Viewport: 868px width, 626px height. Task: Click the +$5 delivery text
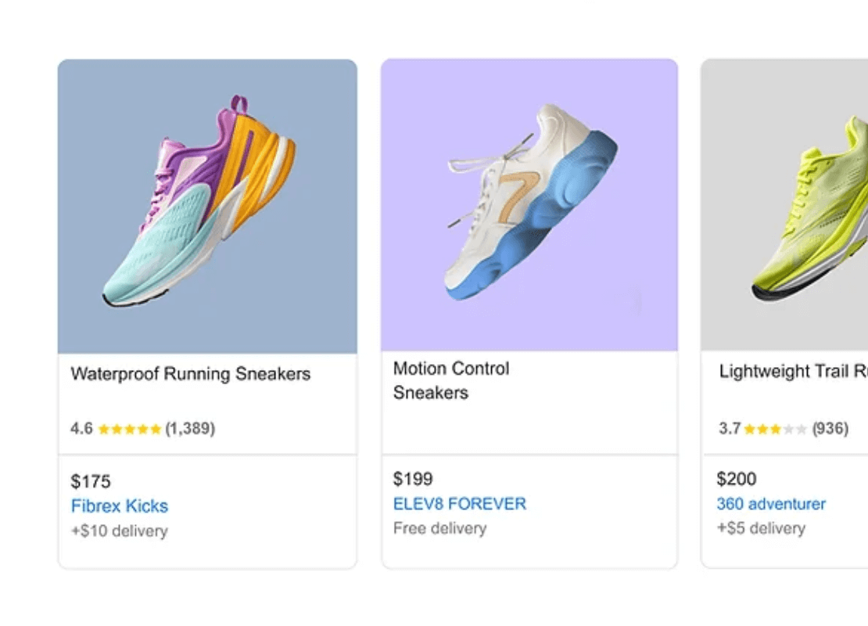tap(761, 528)
